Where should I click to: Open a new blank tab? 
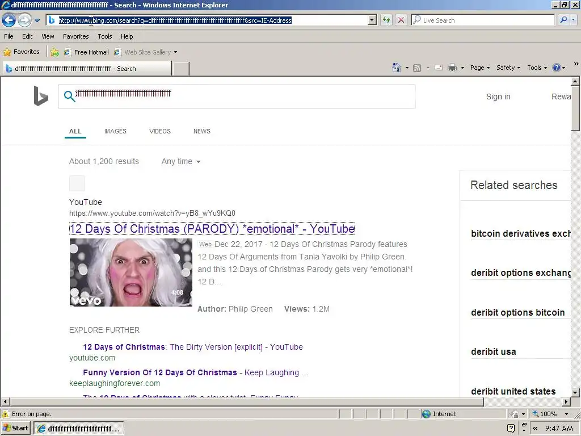click(x=181, y=69)
